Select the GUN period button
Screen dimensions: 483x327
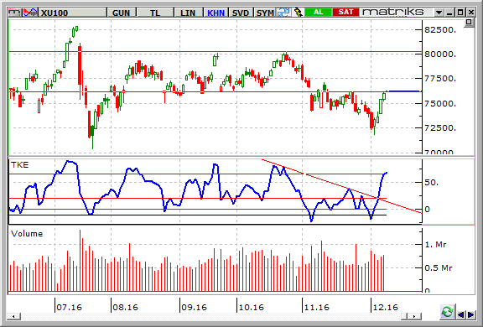pyautogui.click(x=121, y=13)
